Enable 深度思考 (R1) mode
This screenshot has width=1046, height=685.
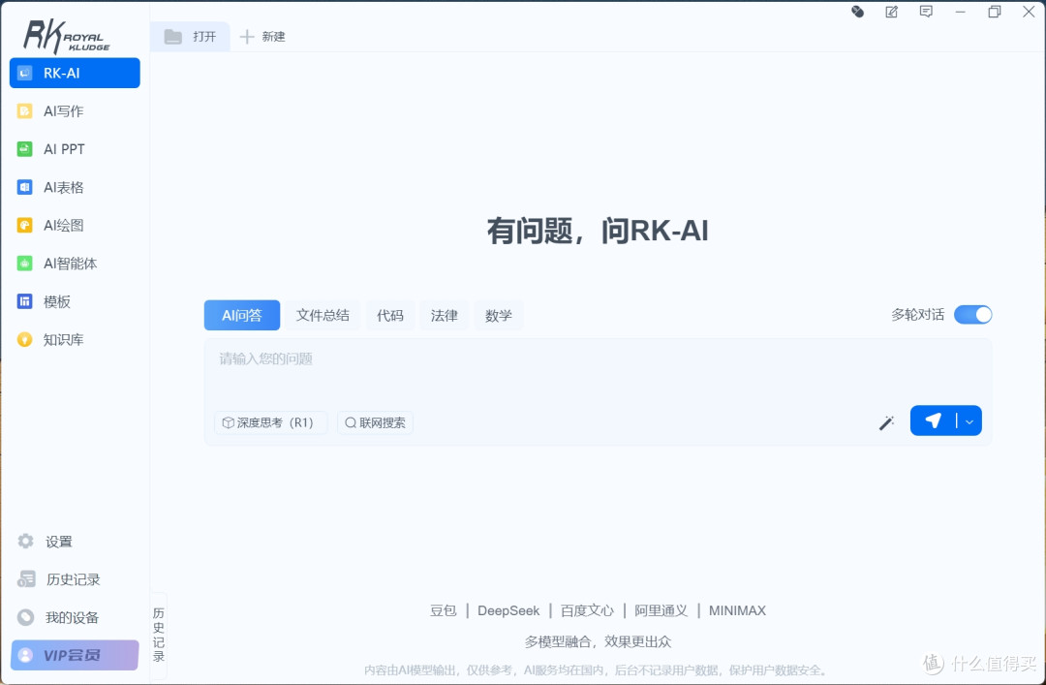pos(271,422)
